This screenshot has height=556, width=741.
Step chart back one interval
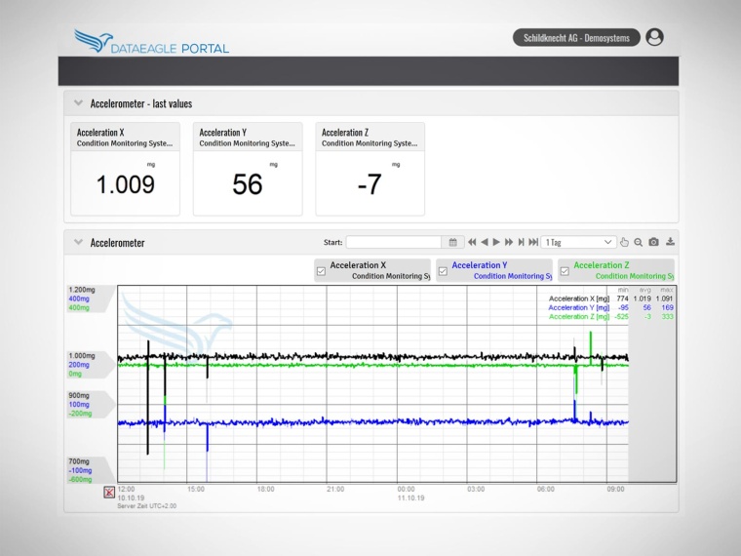[x=484, y=242]
